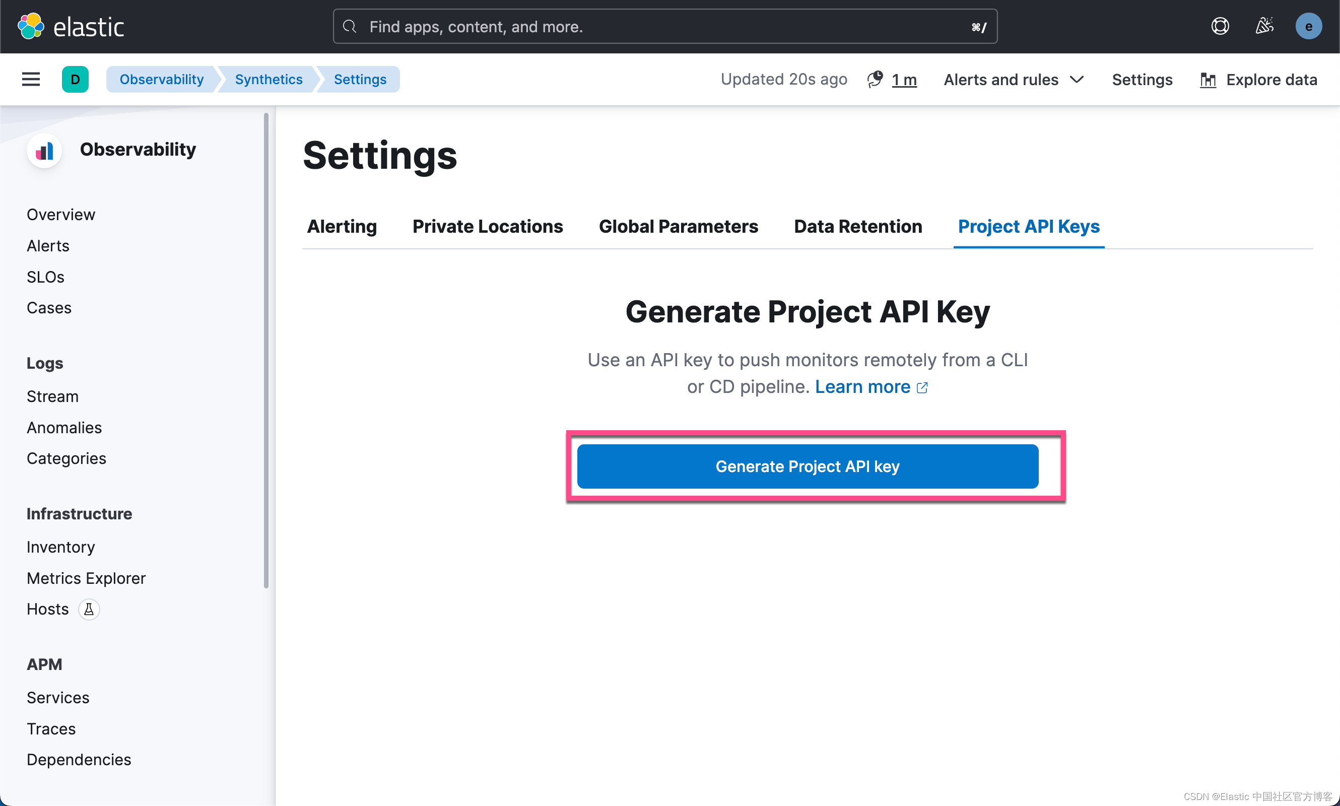This screenshot has height=806, width=1340.
Task: Click the beaker icon beside Hosts
Action: coord(89,610)
